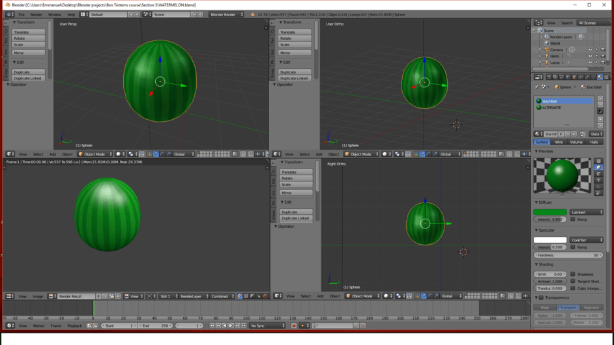Open the CookTorr specular shader dropdown
This screenshot has height=345, width=614.
pyautogui.click(x=586, y=240)
